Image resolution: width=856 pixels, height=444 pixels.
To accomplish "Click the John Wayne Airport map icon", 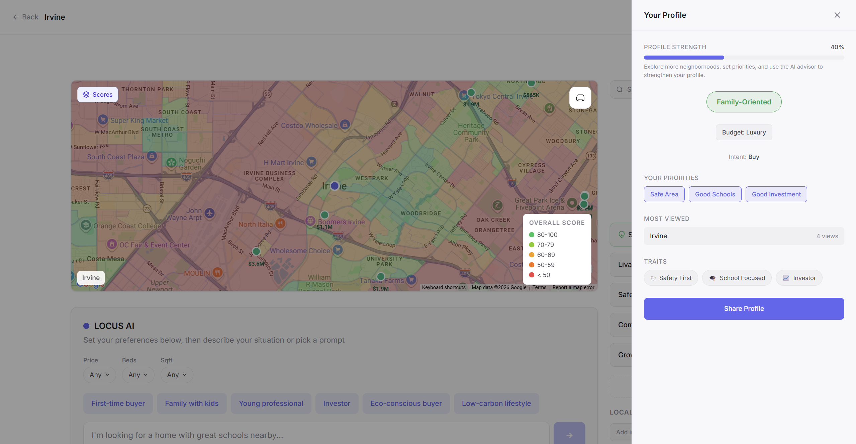I will (x=210, y=213).
